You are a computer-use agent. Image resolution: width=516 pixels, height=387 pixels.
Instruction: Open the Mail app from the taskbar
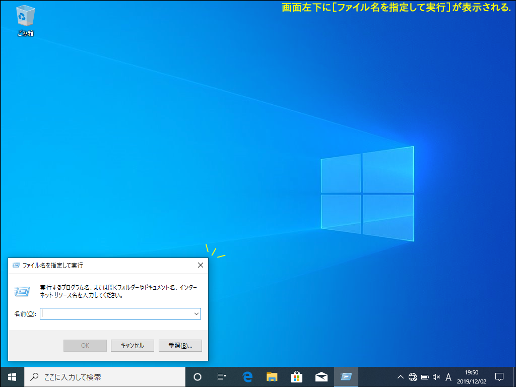(x=321, y=376)
